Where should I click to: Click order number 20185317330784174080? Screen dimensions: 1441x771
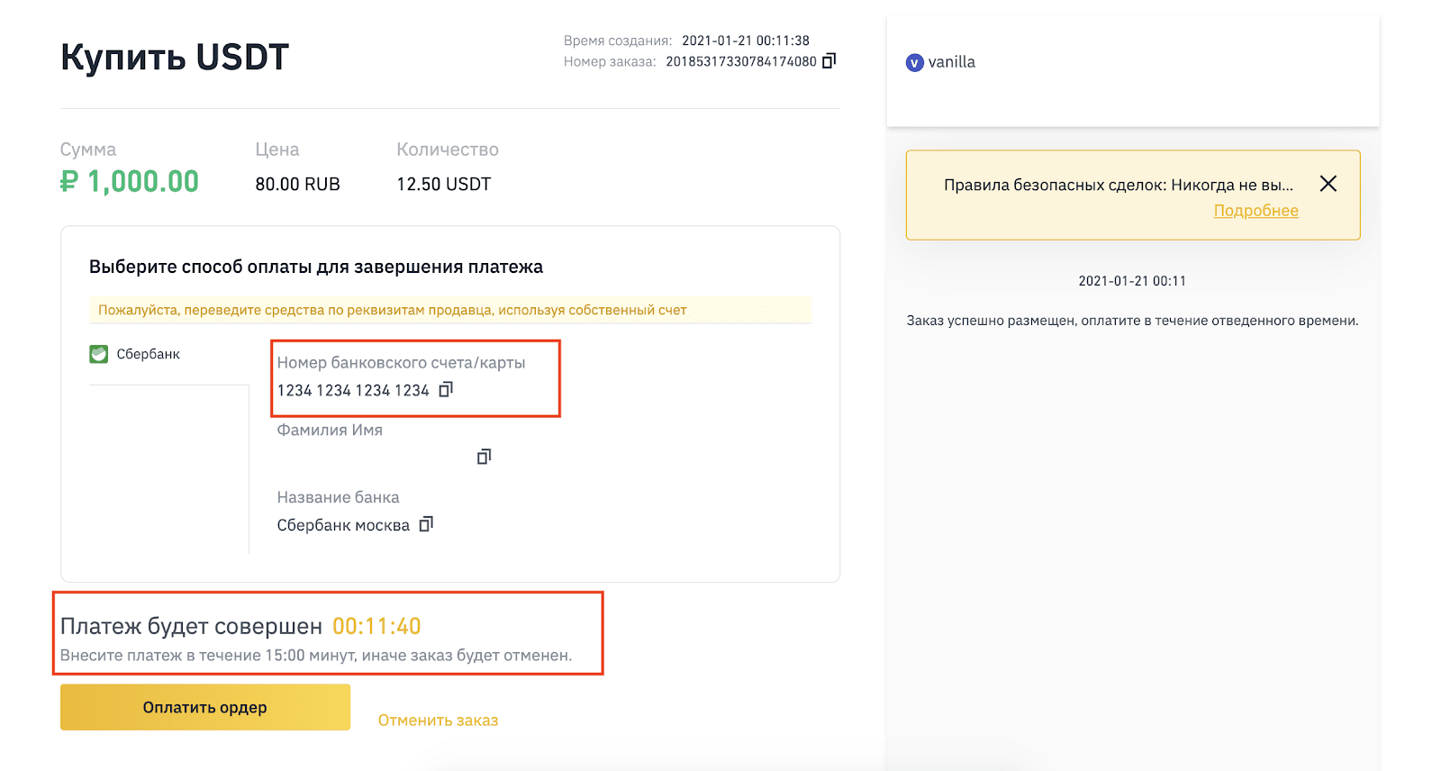[x=741, y=61]
